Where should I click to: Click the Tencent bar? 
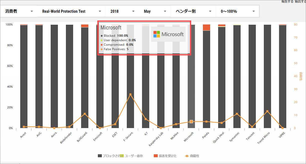252,76
